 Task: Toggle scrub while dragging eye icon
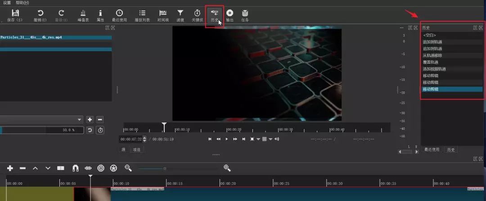(88, 168)
